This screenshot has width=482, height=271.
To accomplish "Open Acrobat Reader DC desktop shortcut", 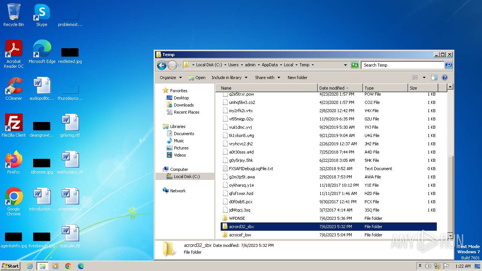I will pos(14,54).
